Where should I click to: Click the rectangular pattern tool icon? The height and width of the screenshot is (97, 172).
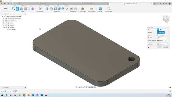coord(29,9)
